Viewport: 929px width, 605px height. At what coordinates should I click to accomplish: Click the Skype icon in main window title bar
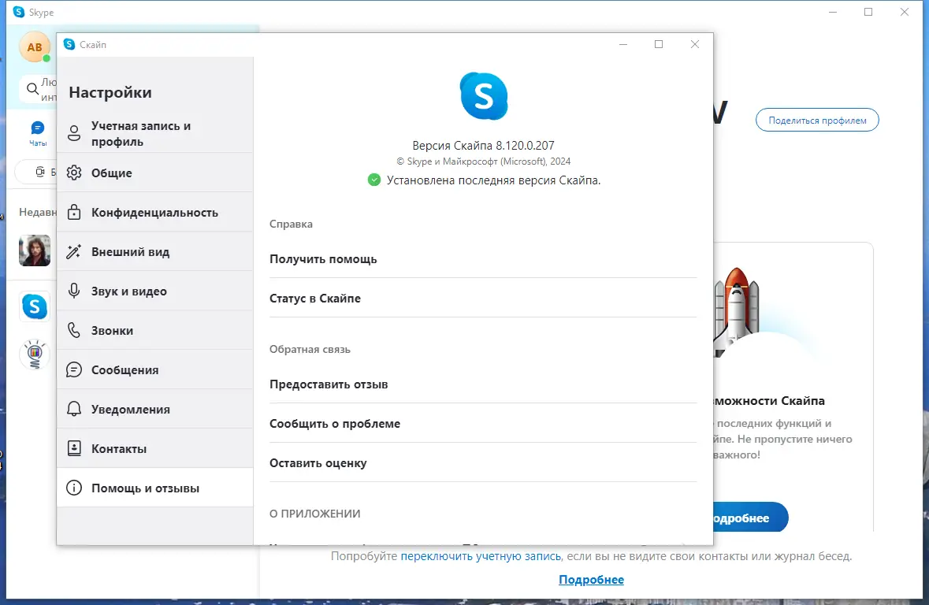click(19, 12)
